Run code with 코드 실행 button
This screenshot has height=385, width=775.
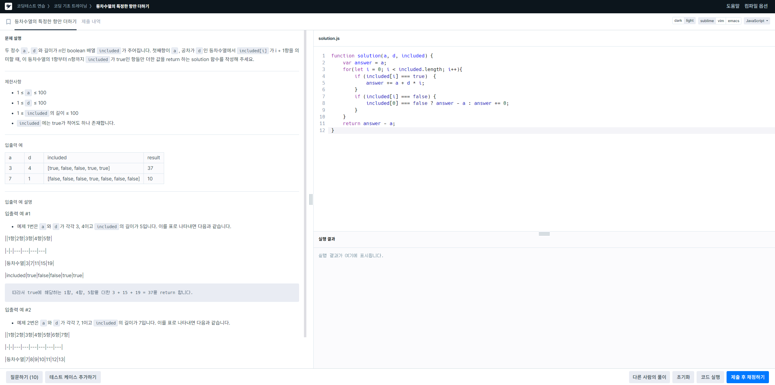710,377
